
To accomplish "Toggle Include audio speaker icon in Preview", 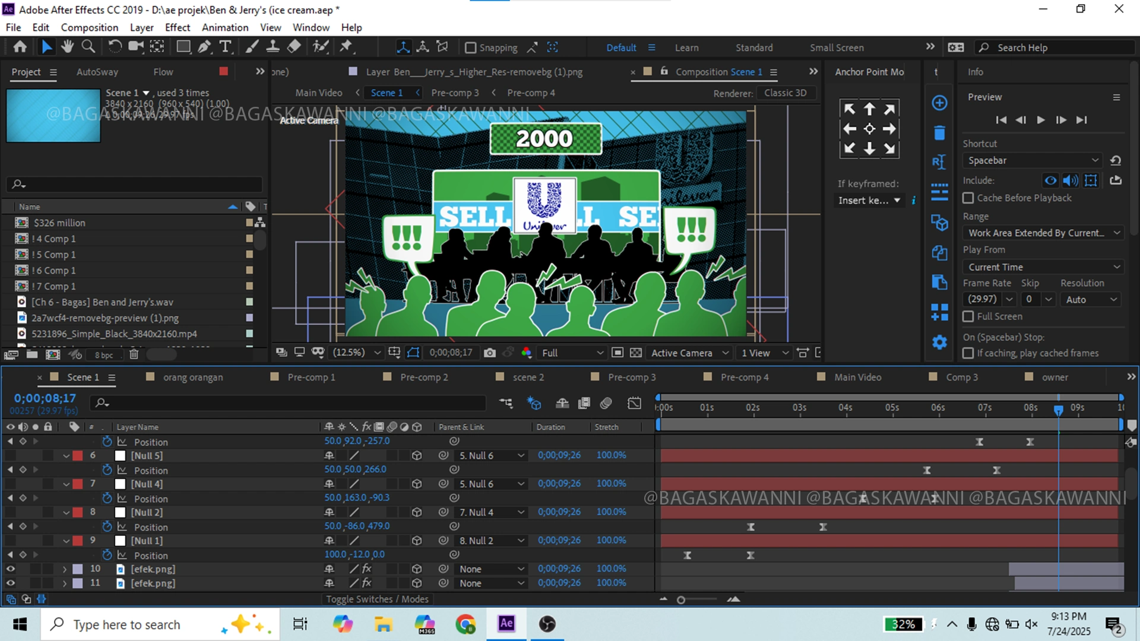I will (1071, 180).
